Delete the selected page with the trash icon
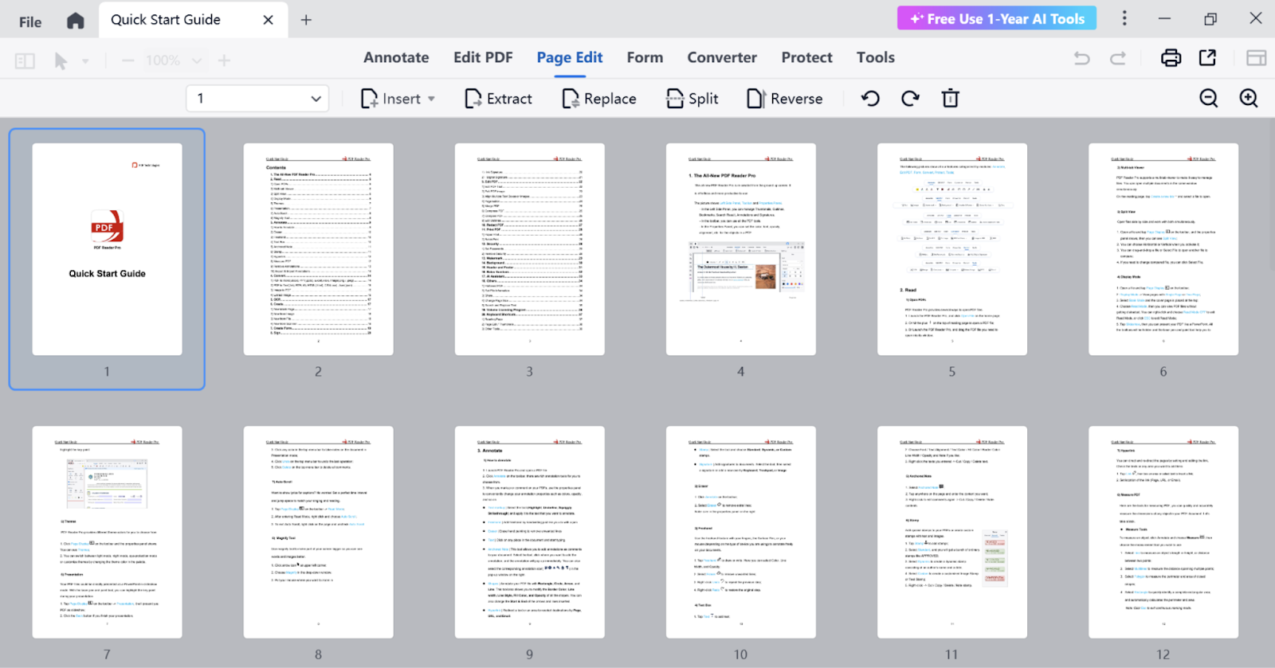The width and height of the screenshot is (1275, 668). pos(950,99)
